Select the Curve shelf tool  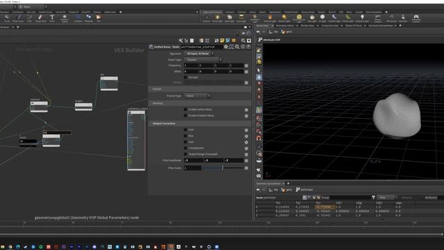[6, 19]
